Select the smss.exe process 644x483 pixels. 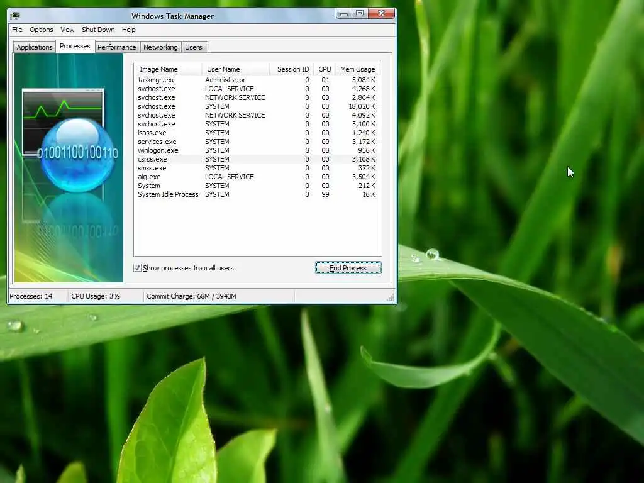[x=257, y=169]
